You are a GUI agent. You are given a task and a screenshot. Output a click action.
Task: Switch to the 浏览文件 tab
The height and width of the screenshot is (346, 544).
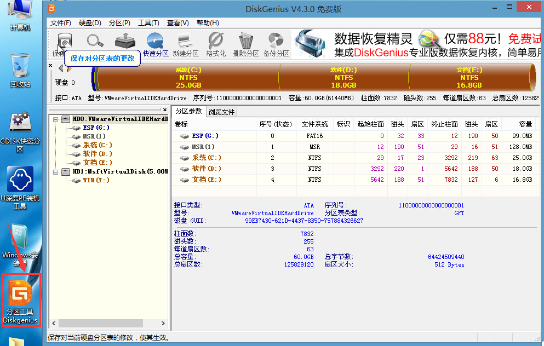221,112
